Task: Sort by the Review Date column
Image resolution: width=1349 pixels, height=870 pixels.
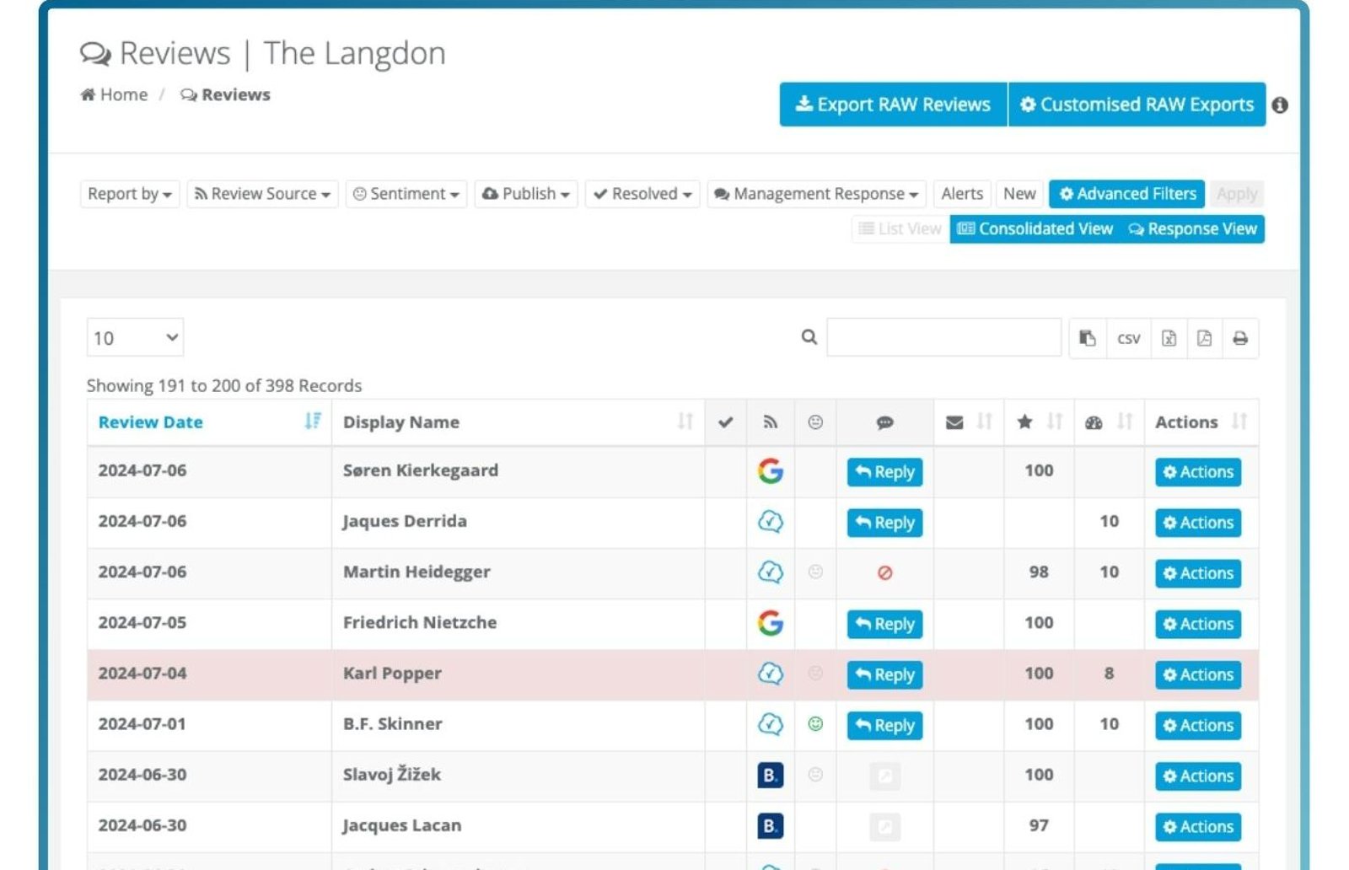Action: (209, 422)
